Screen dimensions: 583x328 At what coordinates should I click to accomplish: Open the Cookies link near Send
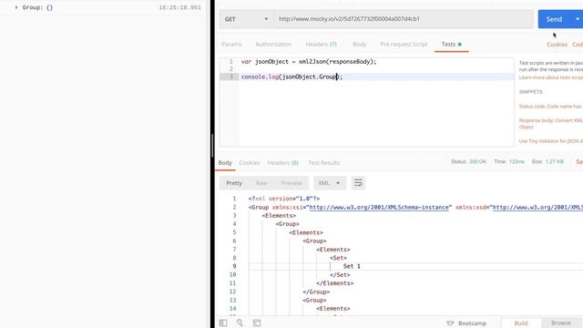tap(557, 45)
